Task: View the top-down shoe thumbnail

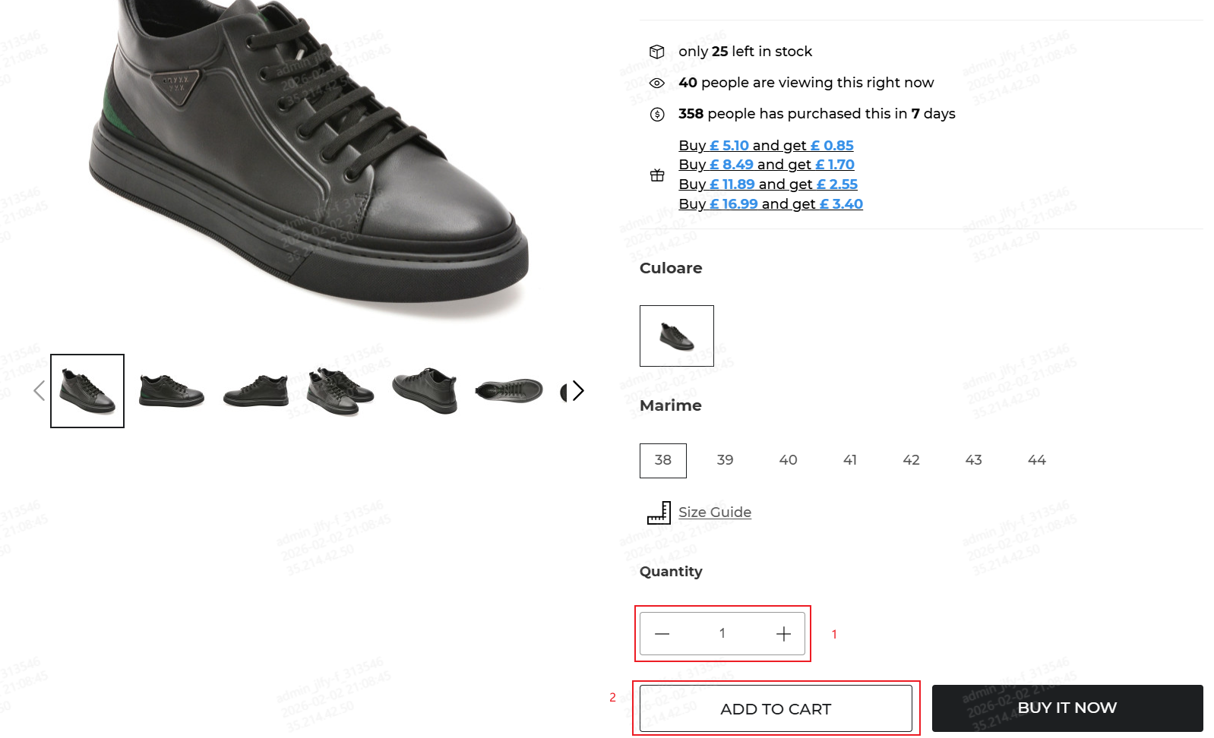Action: point(508,391)
